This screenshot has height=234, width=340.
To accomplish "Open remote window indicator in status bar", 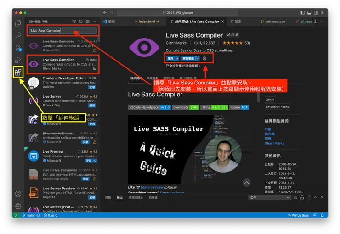I will coord(16,215).
